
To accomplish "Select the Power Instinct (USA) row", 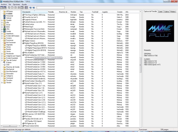I will (80, 126).
